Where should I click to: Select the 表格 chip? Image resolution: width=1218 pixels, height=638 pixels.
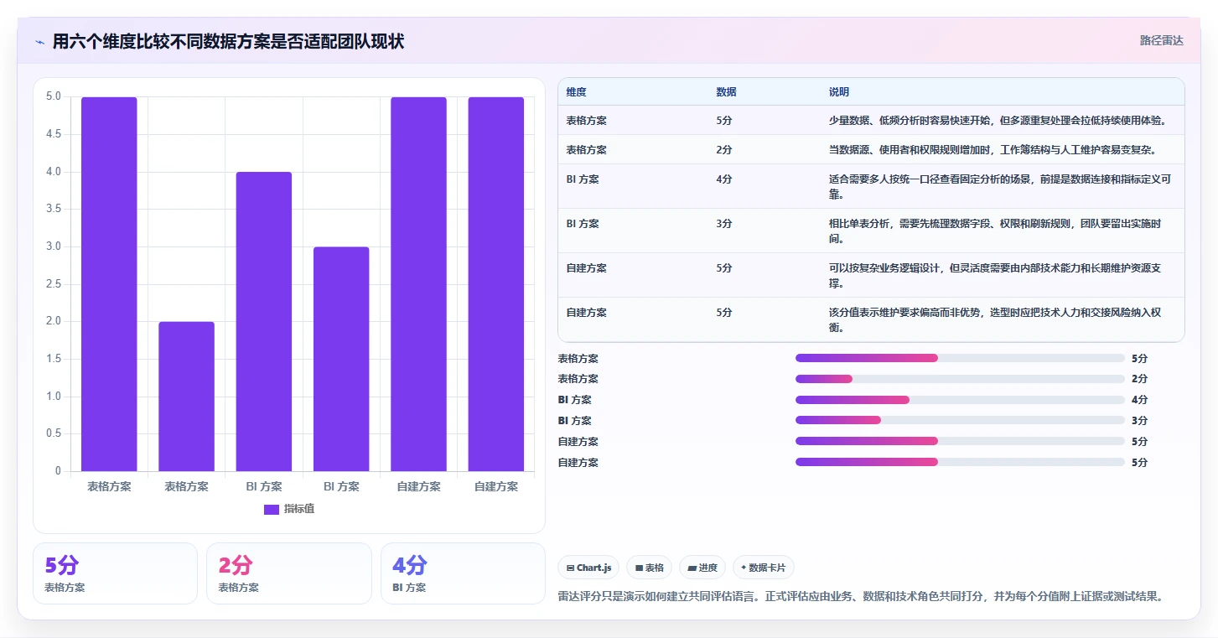point(649,568)
